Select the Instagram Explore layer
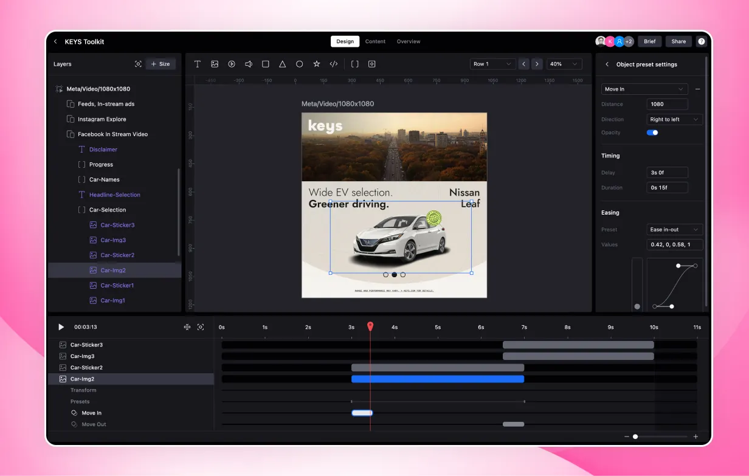 tap(115, 119)
